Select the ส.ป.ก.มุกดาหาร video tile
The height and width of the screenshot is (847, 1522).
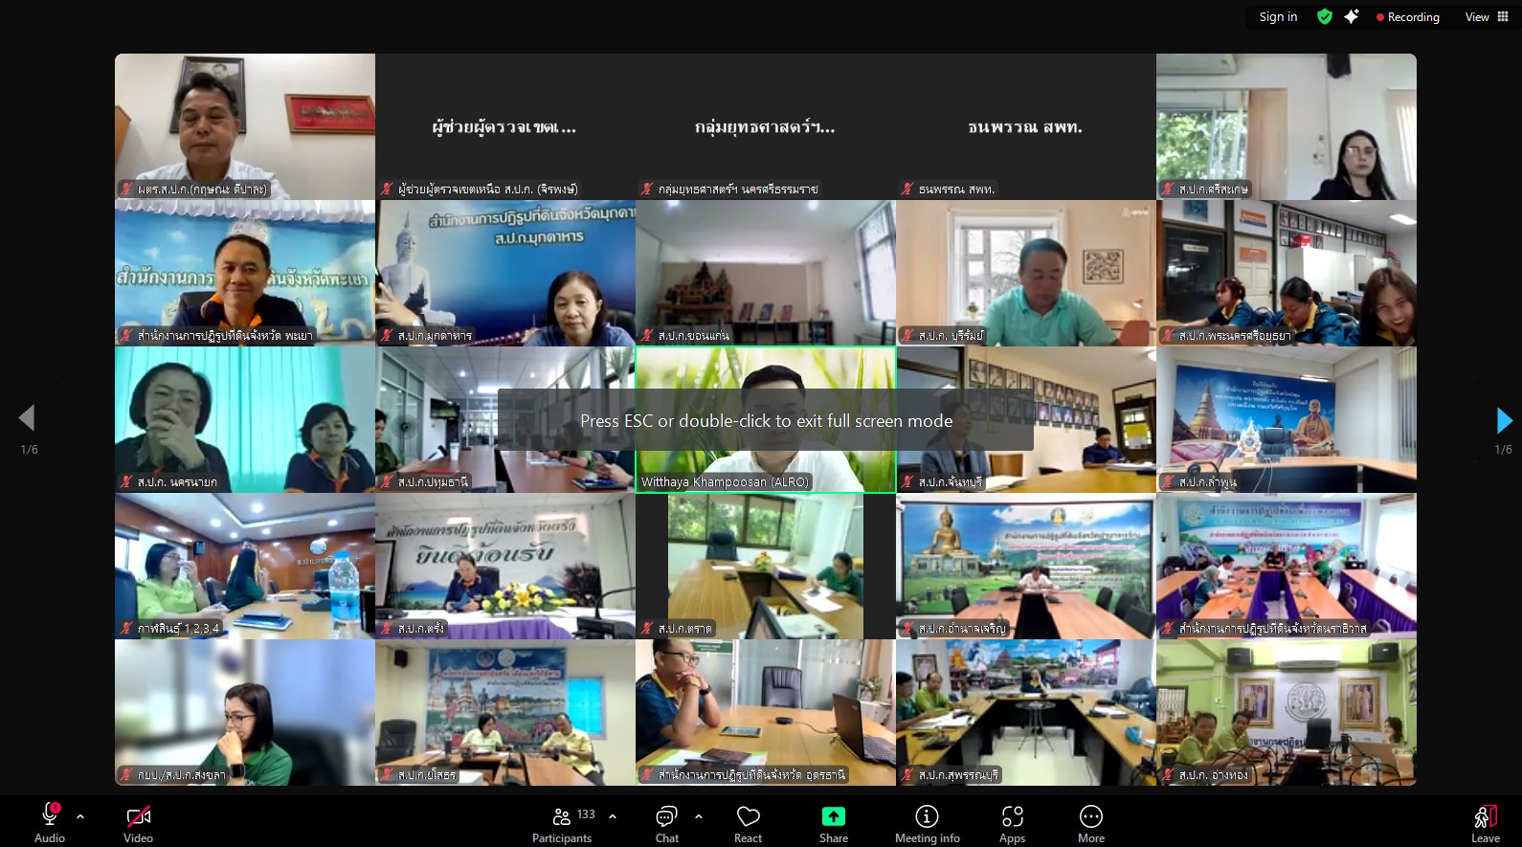(x=505, y=273)
